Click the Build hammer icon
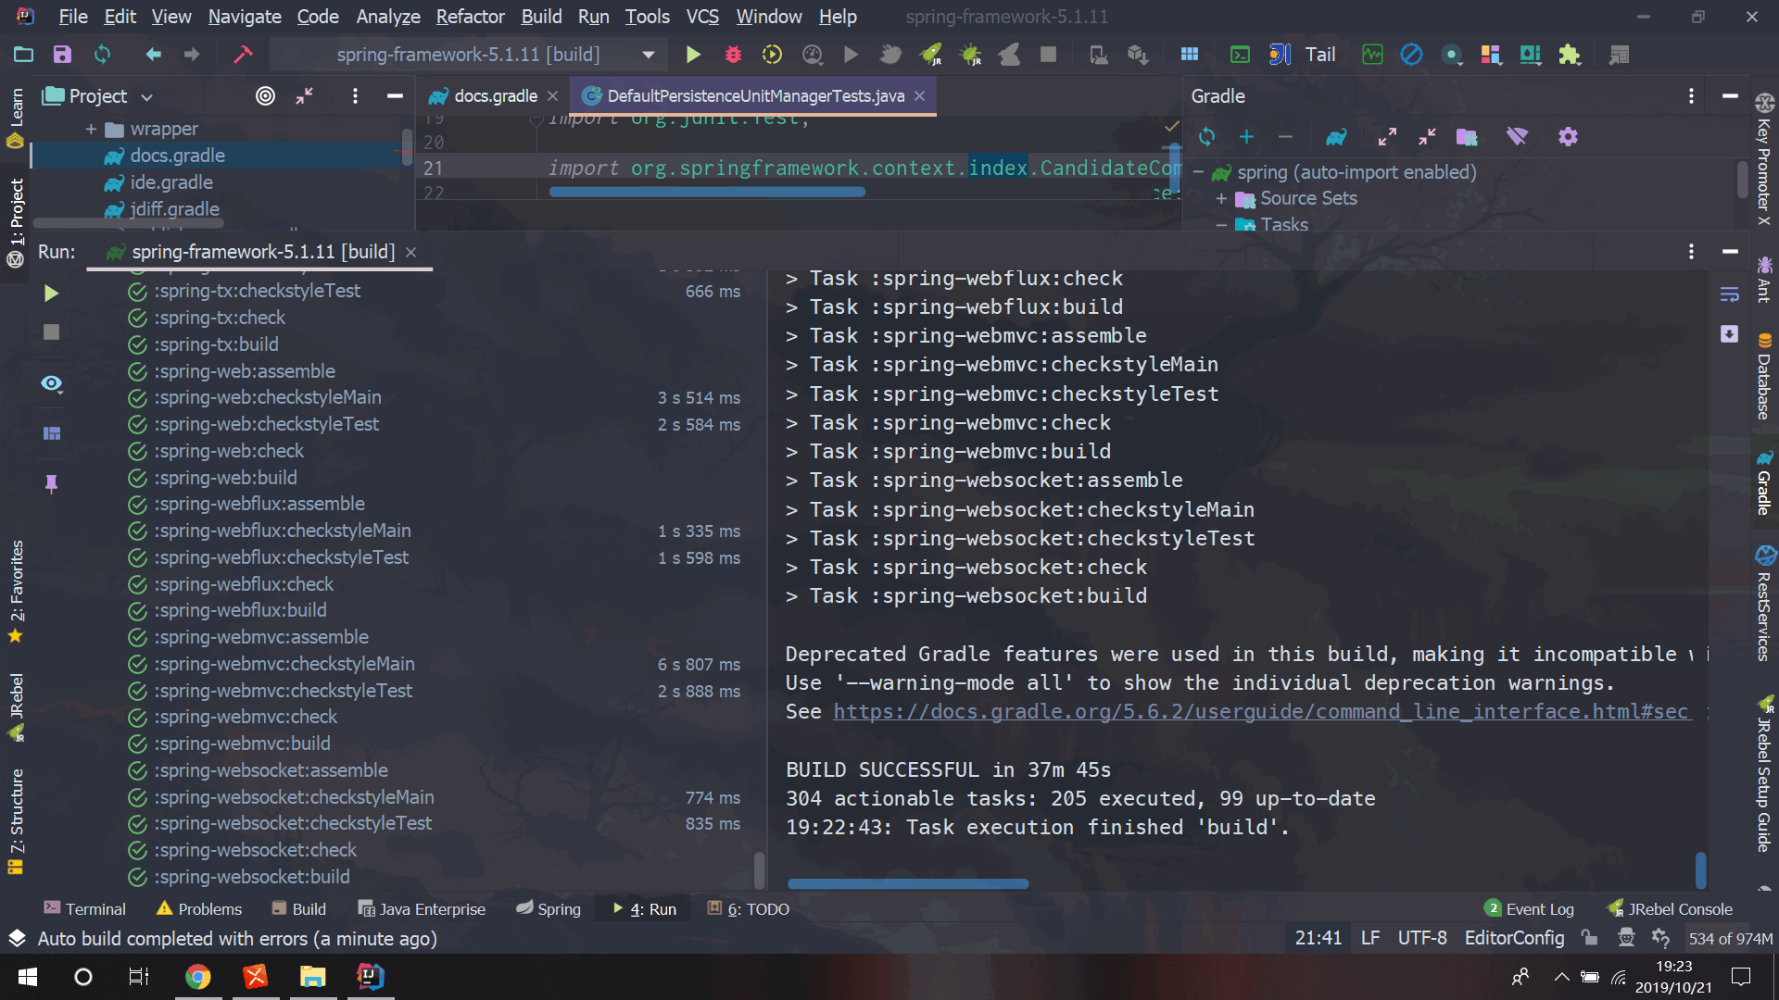Image resolution: width=1779 pixels, height=1000 pixels. (243, 55)
